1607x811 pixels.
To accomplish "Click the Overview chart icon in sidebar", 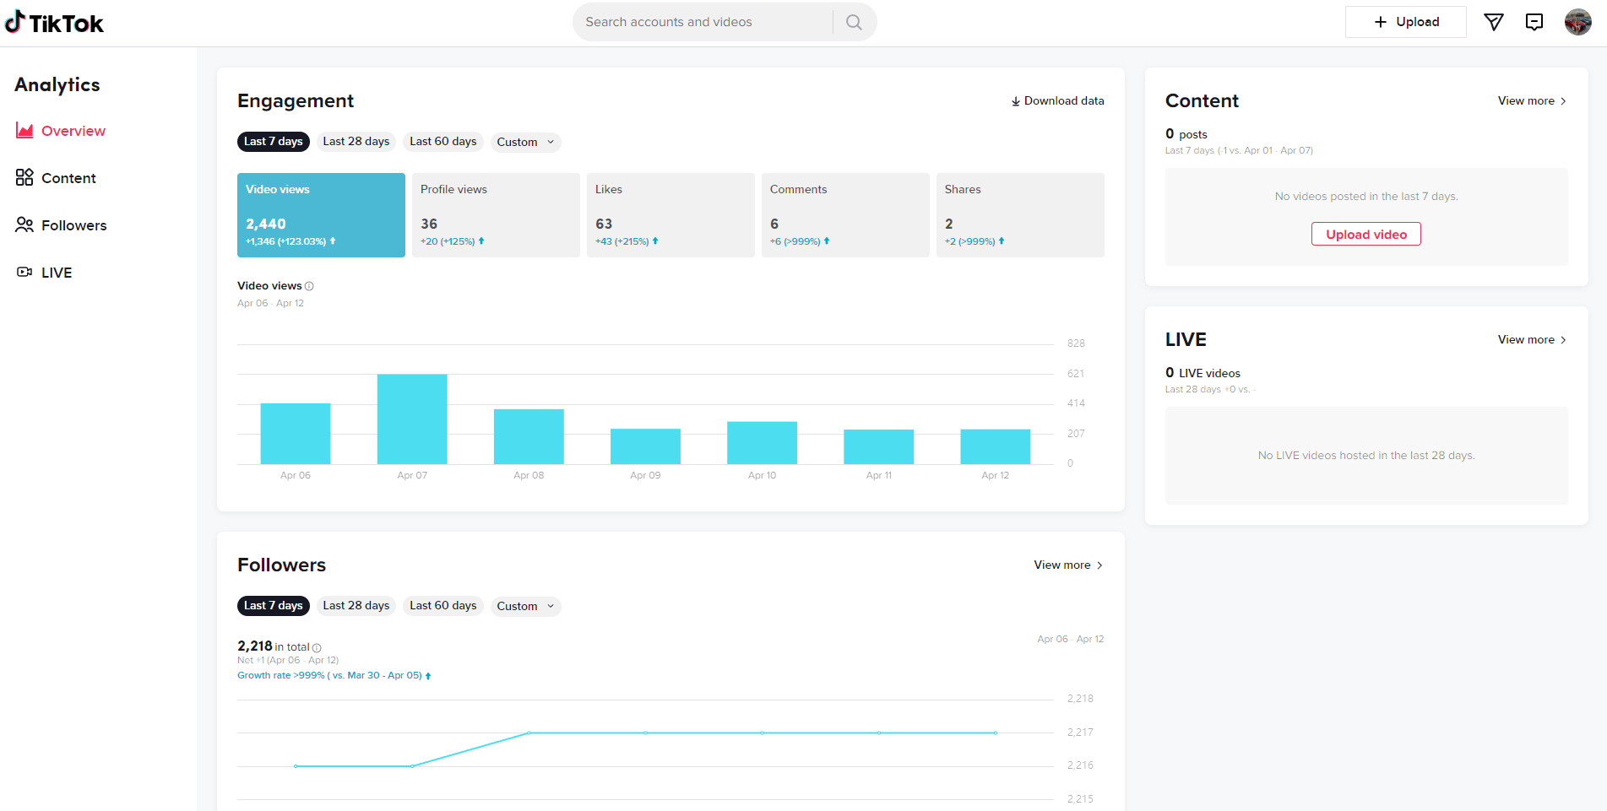I will click(24, 131).
